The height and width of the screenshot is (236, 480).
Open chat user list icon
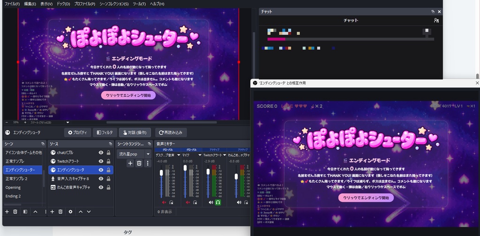click(436, 21)
